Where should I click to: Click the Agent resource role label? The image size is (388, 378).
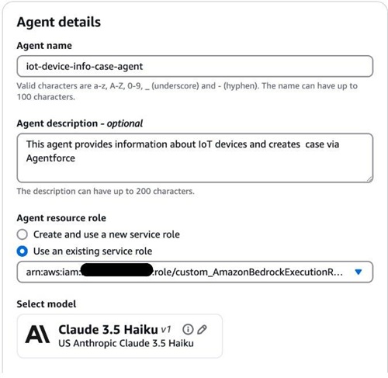coord(61,218)
